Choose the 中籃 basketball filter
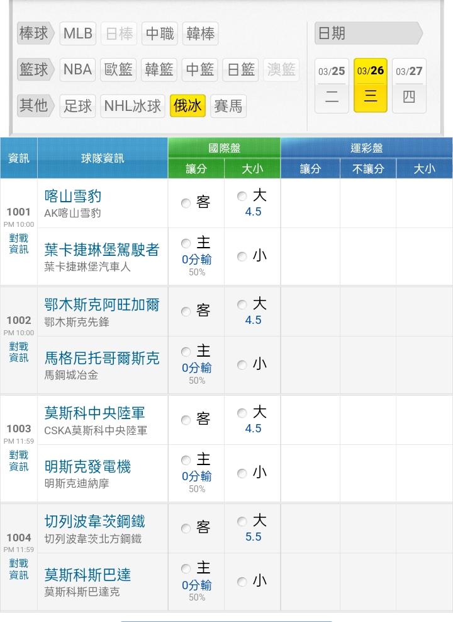Screen dimensions: 453x622 point(200,69)
